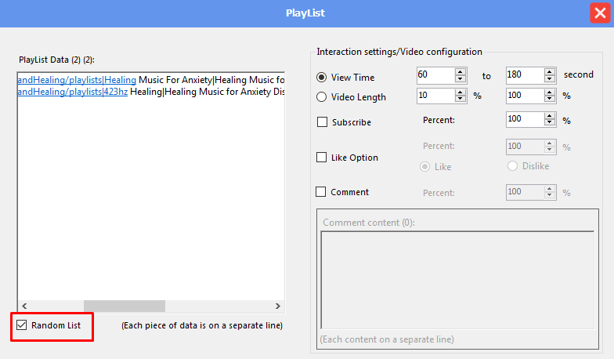Increase Subscribe percent with up arrow
Viewport: 614px width, 359px height.
click(x=550, y=116)
